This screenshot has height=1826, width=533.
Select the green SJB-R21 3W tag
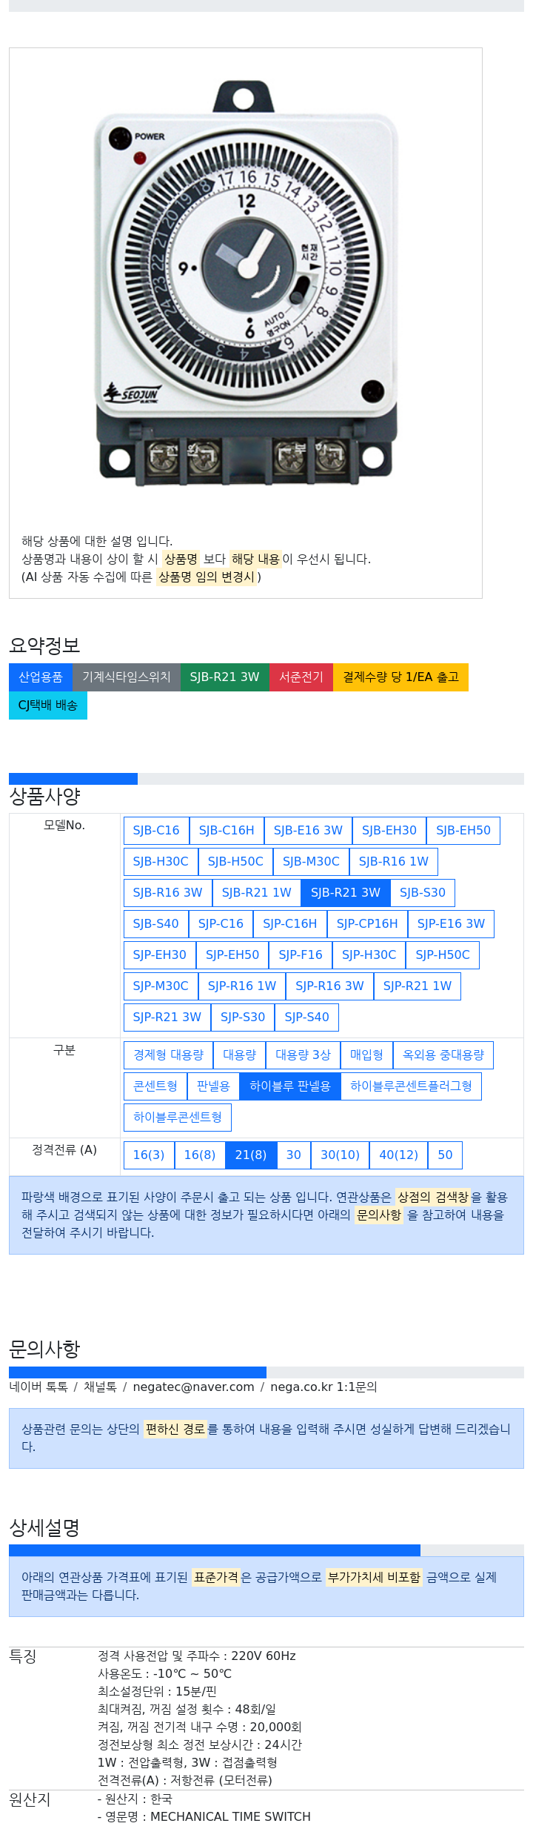(x=225, y=677)
